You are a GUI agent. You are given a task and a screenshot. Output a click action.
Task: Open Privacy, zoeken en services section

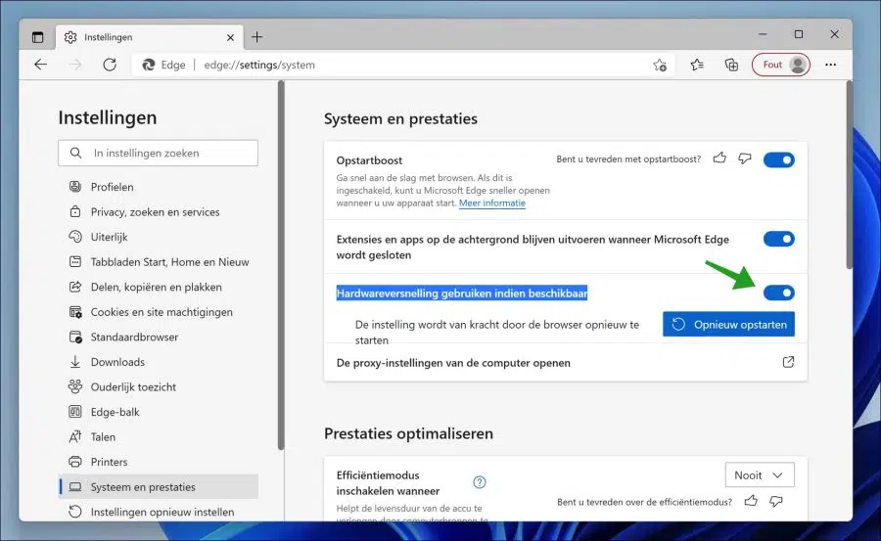tap(158, 211)
